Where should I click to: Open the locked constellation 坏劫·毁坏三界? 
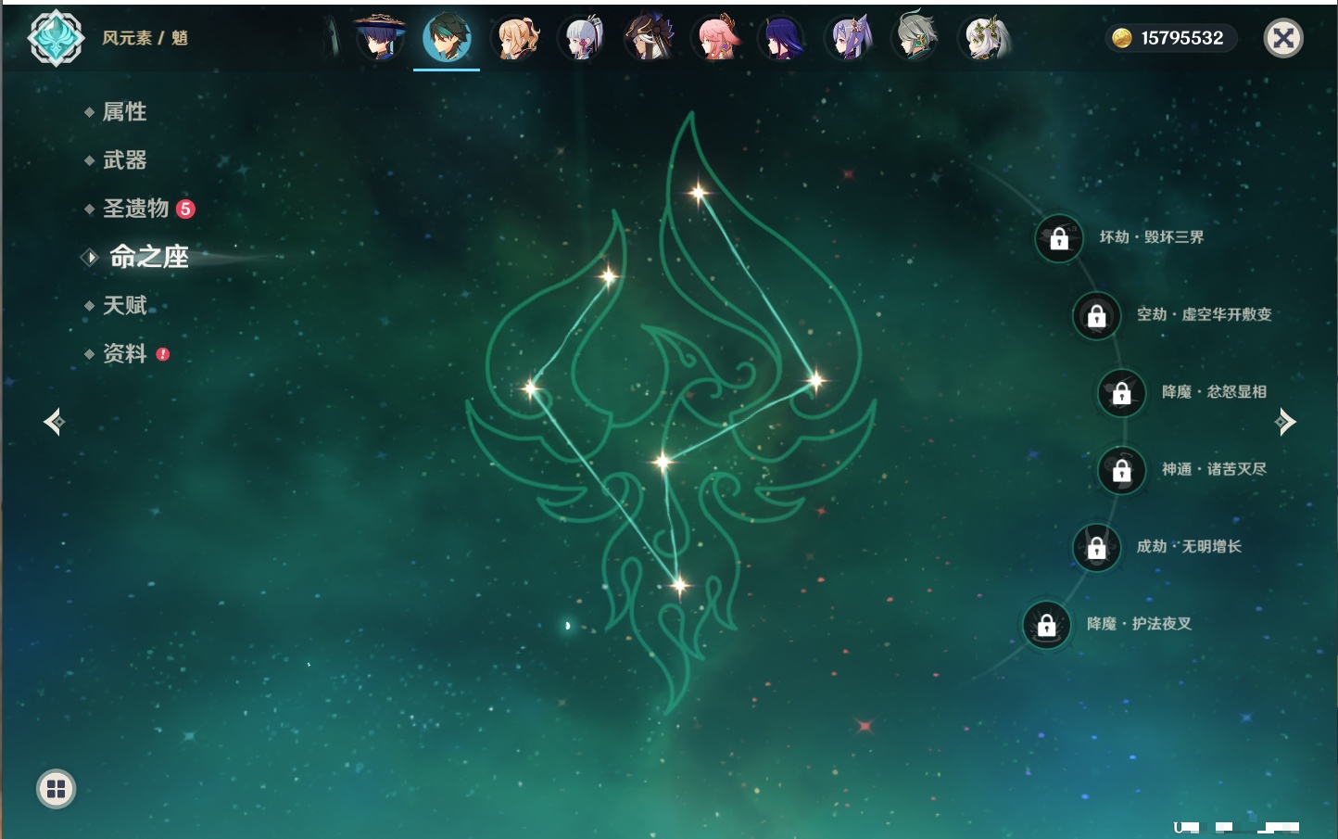pyautogui.click(x=1059, y=238)
